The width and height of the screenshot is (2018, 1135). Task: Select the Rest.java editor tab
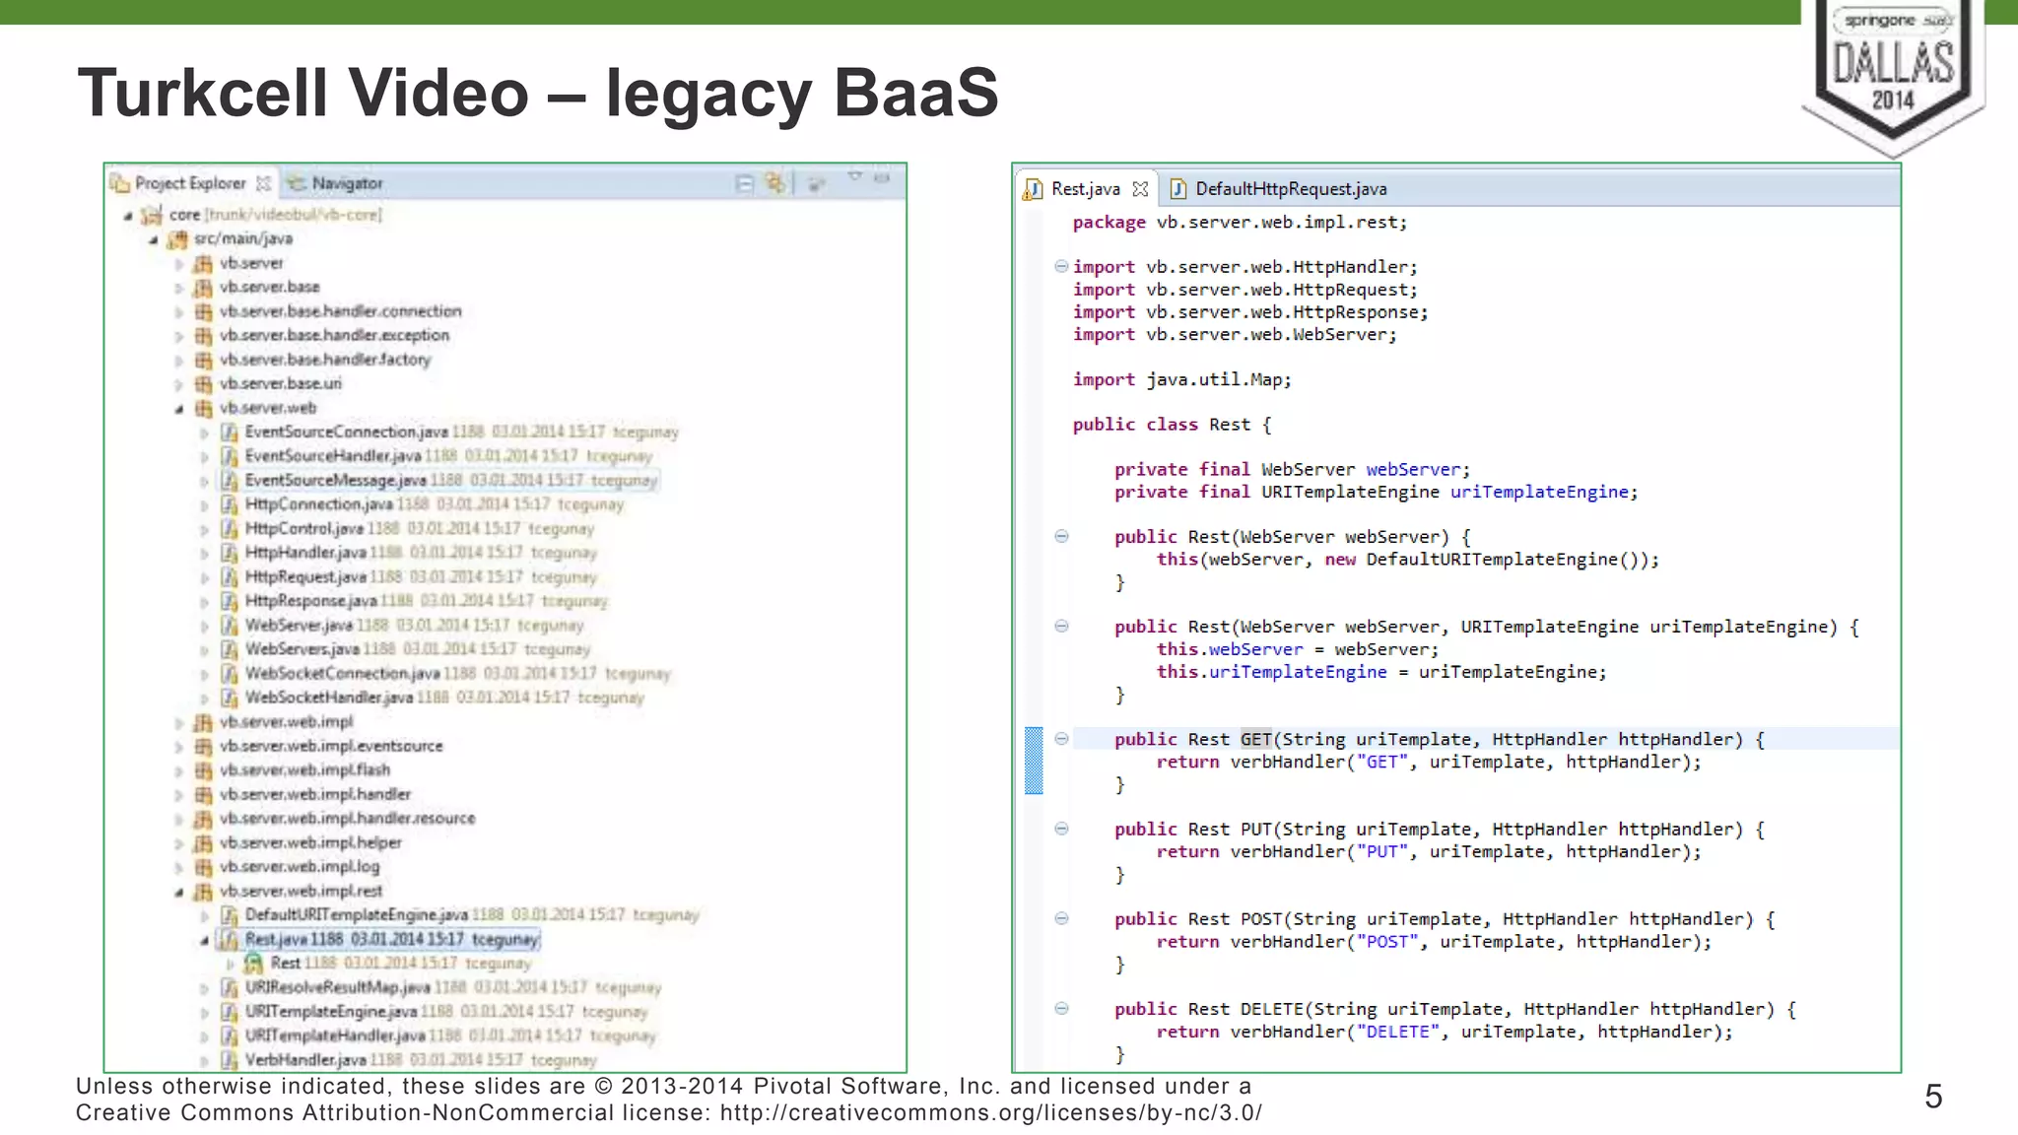coord(1085,188)
